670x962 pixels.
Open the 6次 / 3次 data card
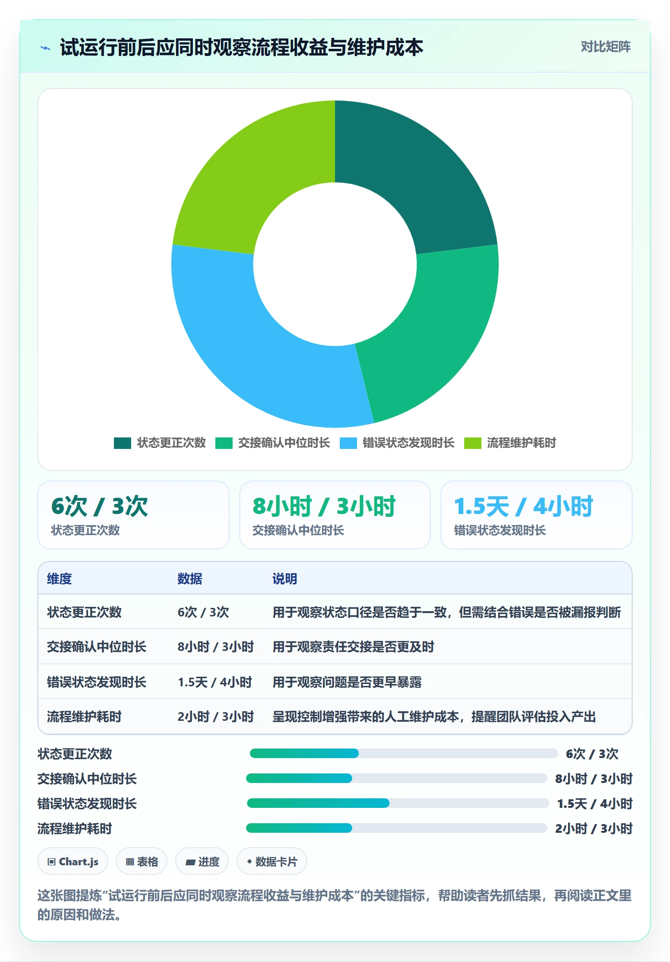[134, 515]
